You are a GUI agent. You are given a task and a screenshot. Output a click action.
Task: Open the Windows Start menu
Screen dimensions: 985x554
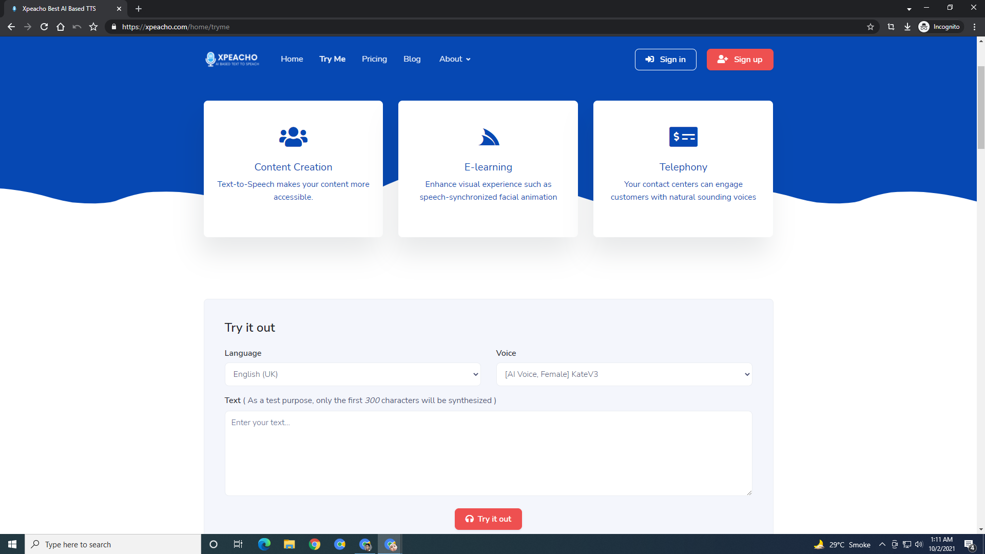click(12, 544)
